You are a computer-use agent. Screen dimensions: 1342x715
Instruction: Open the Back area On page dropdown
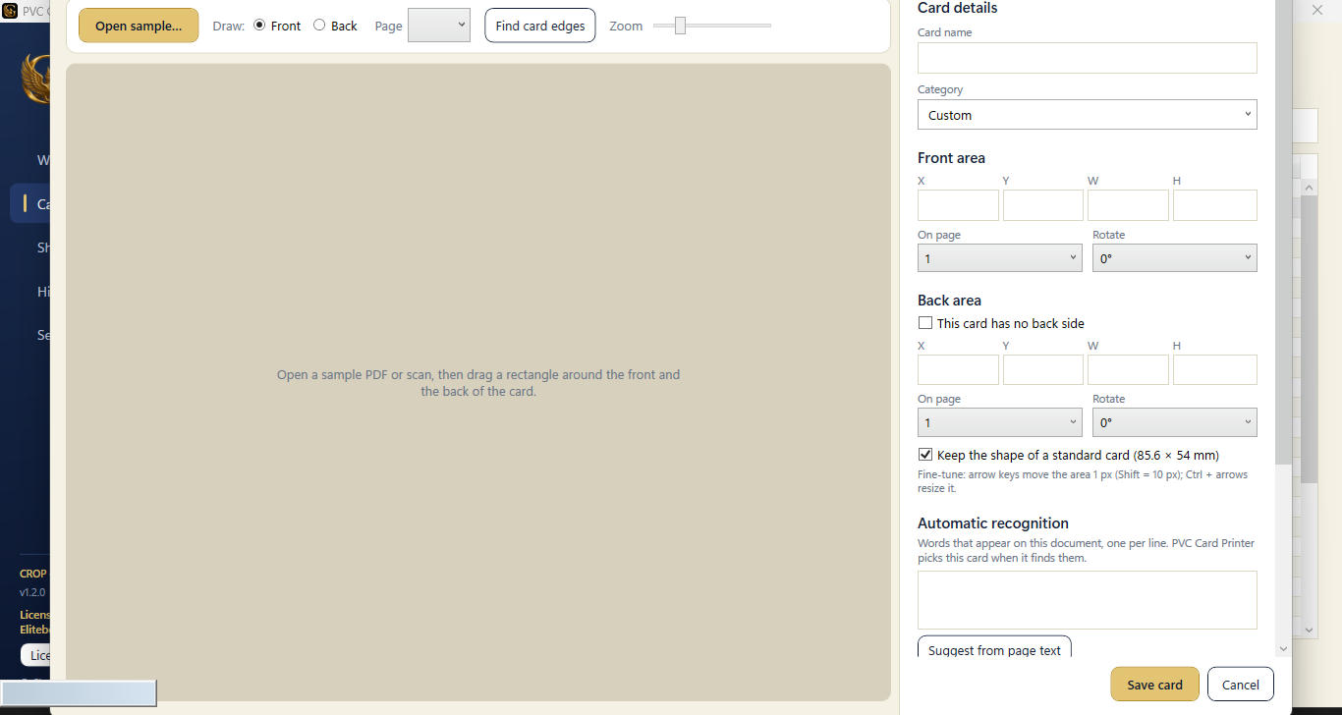(x=1000, y=422)
